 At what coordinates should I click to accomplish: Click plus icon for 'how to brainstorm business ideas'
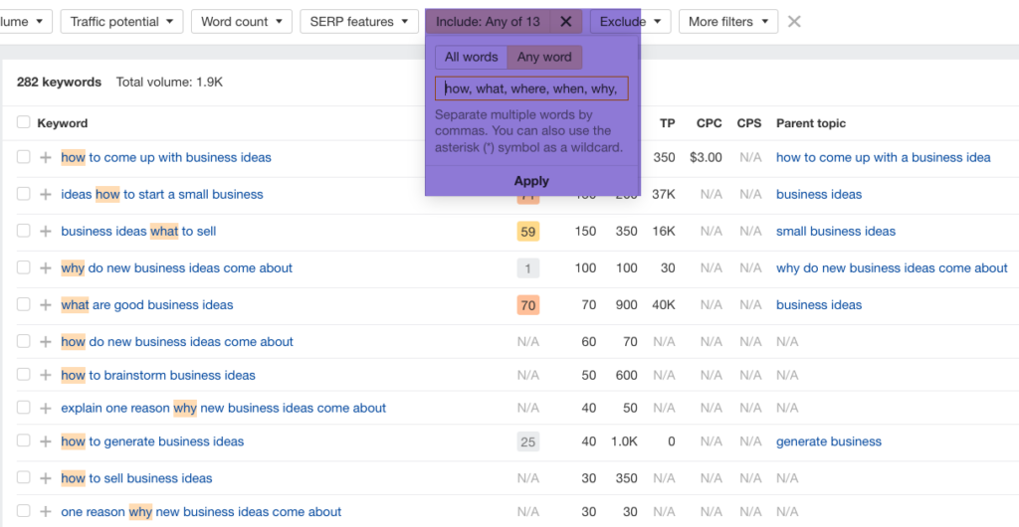(x=45, y=376)
